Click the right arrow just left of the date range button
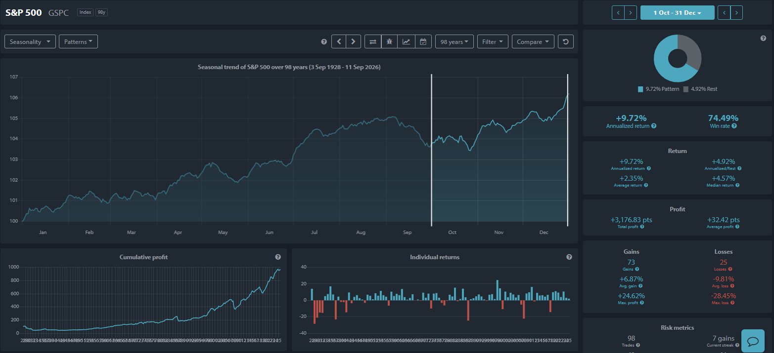This screenshot has width=774, height=353. tap(631, 13)
